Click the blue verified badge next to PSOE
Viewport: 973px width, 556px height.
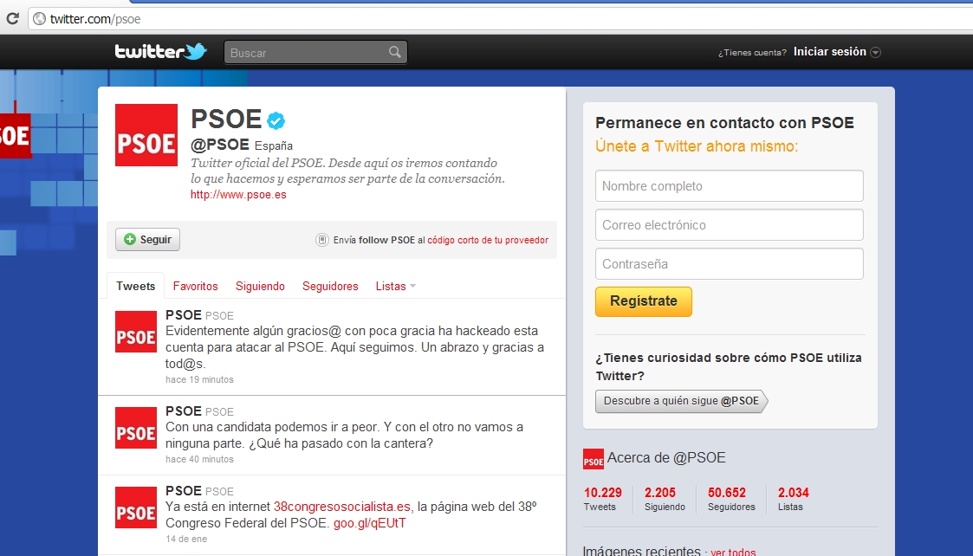tap(276, 120)
